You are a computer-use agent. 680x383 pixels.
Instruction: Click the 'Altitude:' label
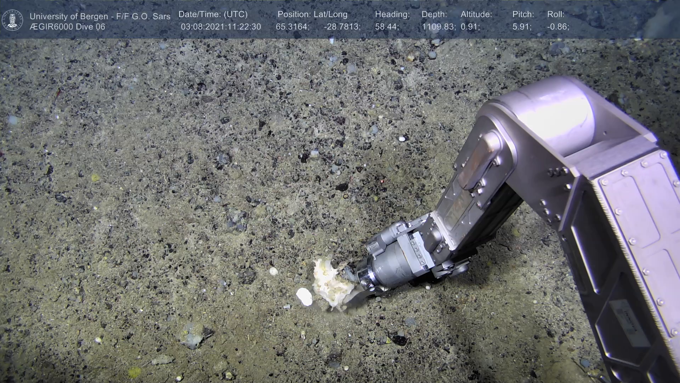(x=476, y=15)
